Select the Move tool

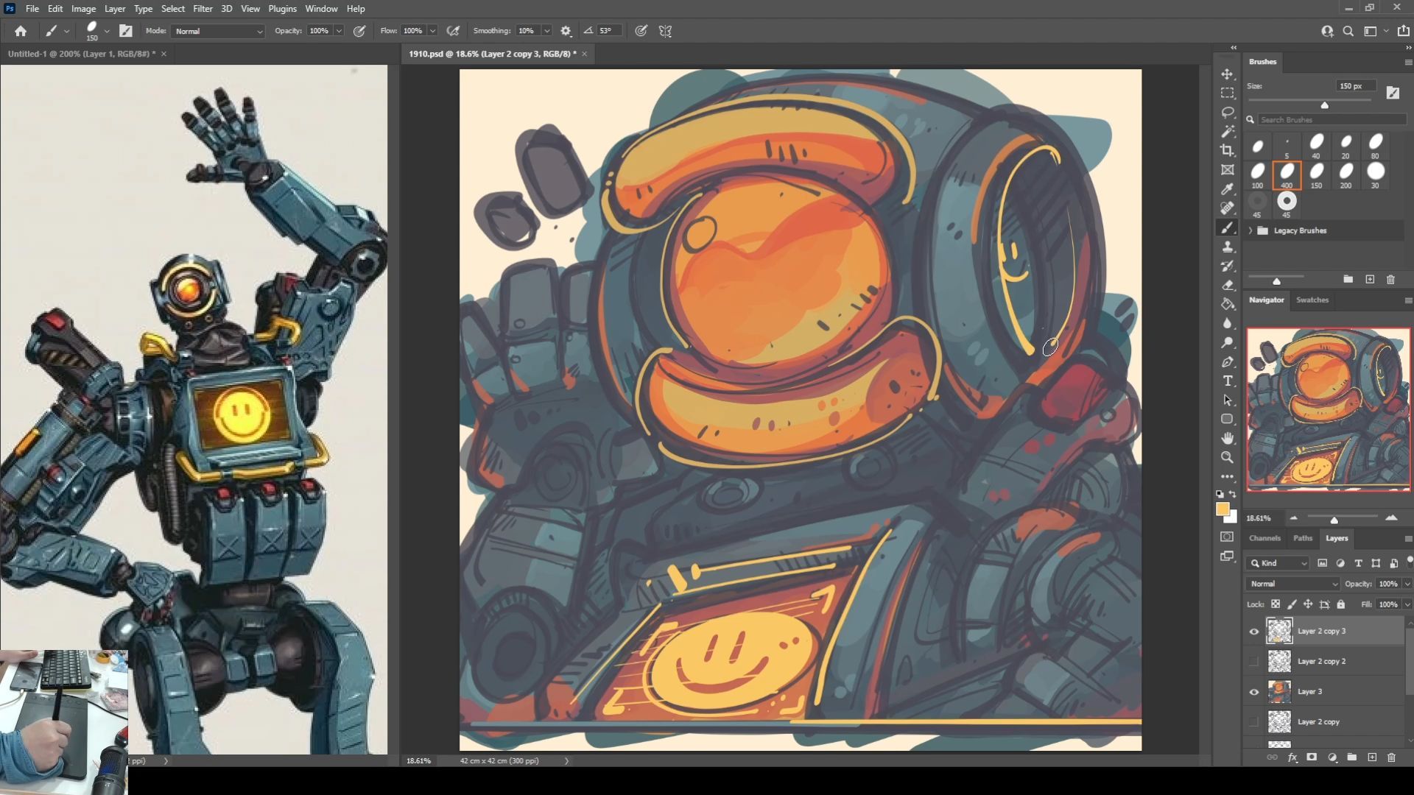coord(1227,74)
